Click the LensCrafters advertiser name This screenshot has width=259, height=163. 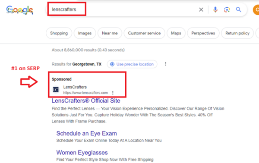(75, 87)
